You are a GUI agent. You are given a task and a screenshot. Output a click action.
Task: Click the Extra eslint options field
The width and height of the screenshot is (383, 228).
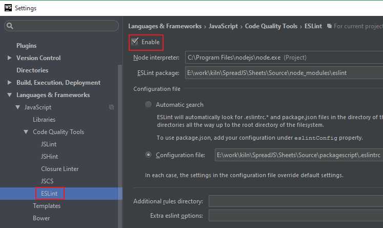click(x=296, y=216)
